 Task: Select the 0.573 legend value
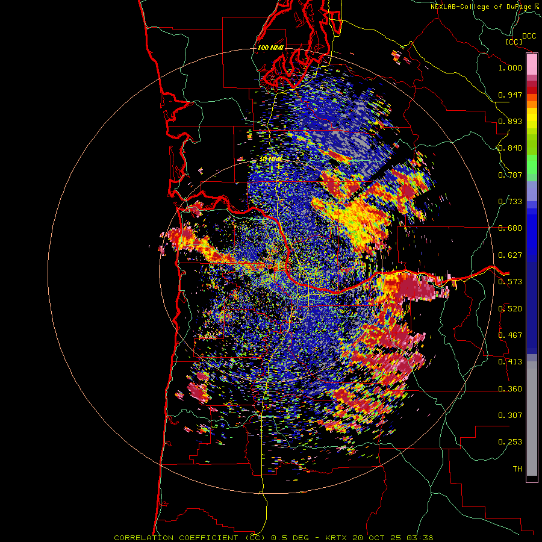coord(510,282)
